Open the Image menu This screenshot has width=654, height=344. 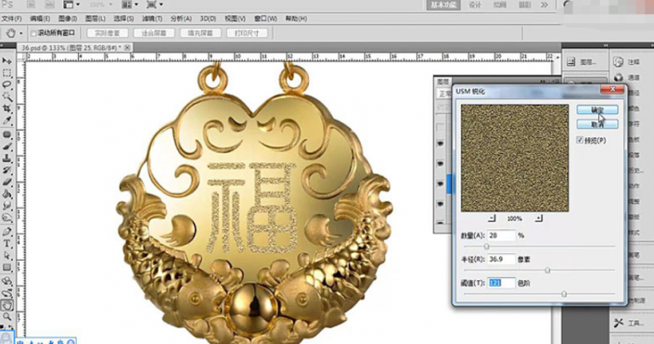click(x=68, y=19)
